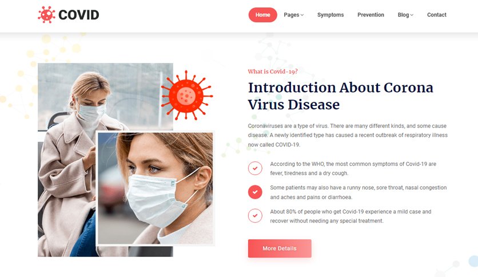478x277 pixels.
Task: Click the chevron arrow beside Blog
Action: coord(412,15)
